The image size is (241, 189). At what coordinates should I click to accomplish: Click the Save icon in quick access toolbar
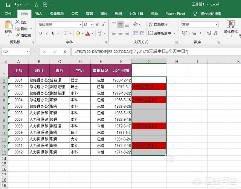pyautogui.click(x=8, y=5)
